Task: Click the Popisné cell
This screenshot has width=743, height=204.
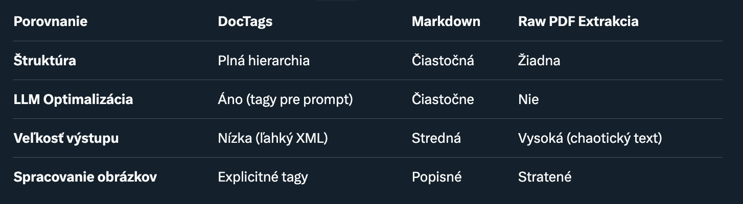Action: point(436,177)
